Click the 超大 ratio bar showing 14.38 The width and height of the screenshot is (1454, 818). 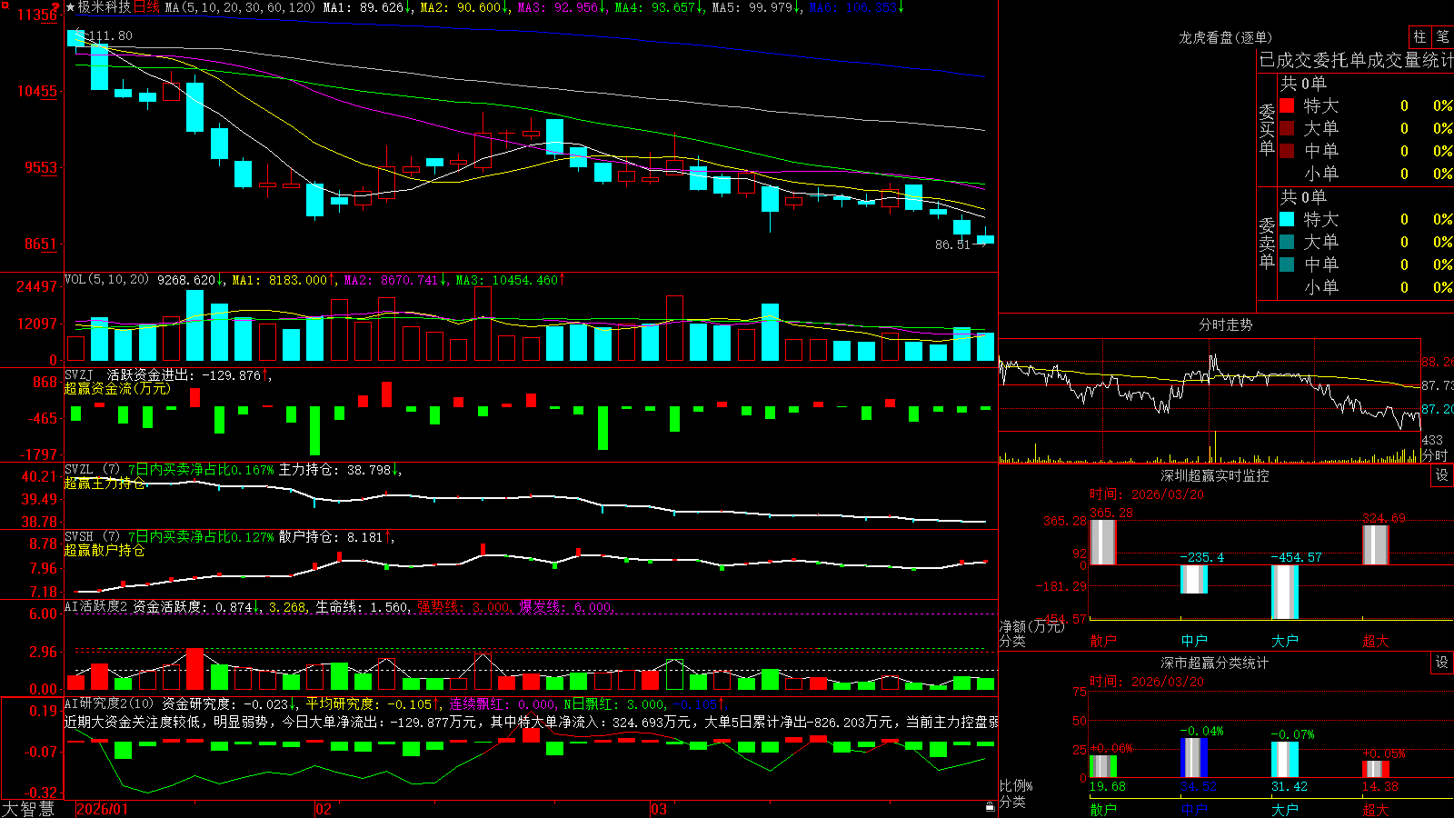(1375, 770)
